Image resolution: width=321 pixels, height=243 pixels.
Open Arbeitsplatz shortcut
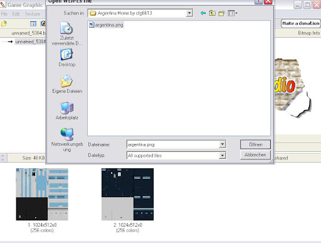point(66,111)
